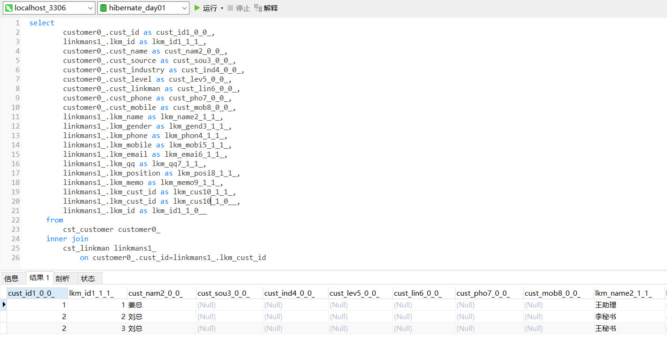Image resolution: width=667 pixels, height=337 pixels.
Task: Click the 'from' keyword on line 22
Action: pyautogui.click(x=55, y=220)
